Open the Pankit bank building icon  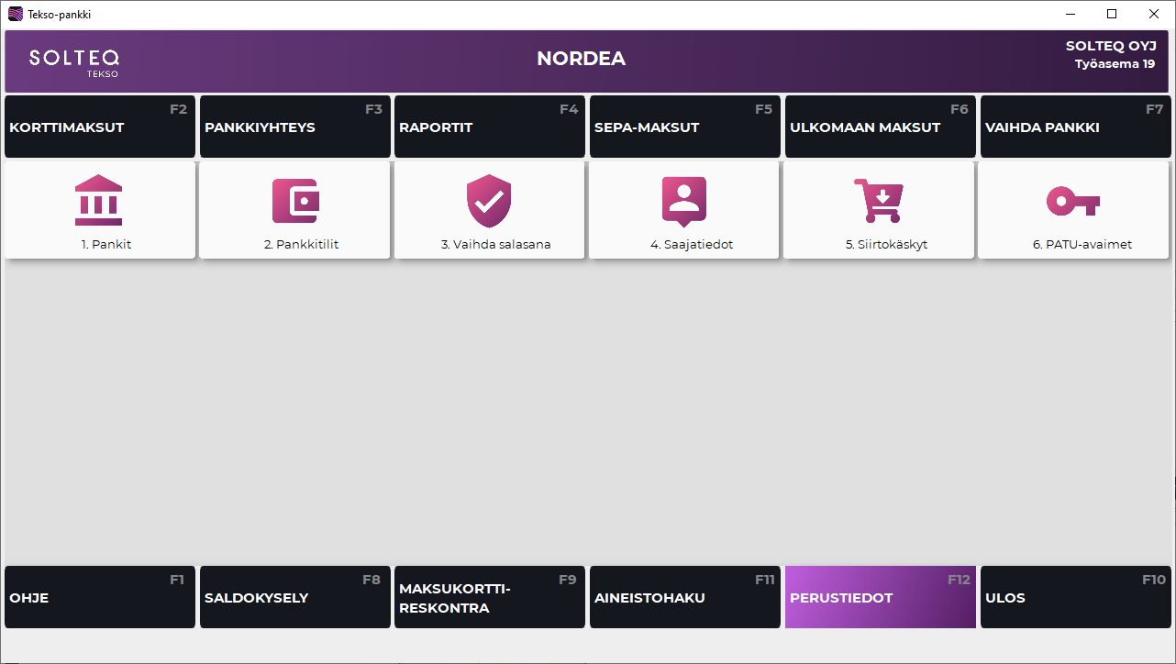pos(98,200)
